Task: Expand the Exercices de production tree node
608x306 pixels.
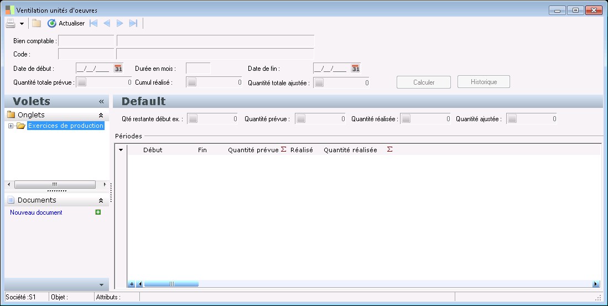Action: 11,126
